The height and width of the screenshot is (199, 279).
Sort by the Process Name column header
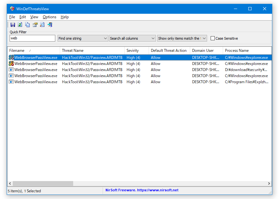(x=247, y=51)
